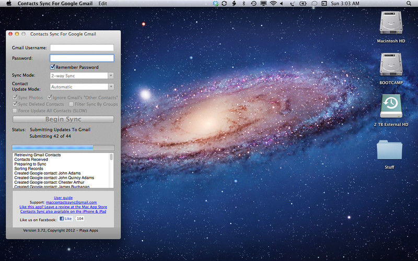Open Spotlight search magnifier

(x=409, y=4)
